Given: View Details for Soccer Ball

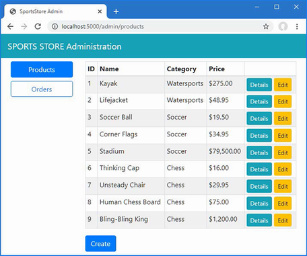Looking at the screenshot, I should coord(259,118).
